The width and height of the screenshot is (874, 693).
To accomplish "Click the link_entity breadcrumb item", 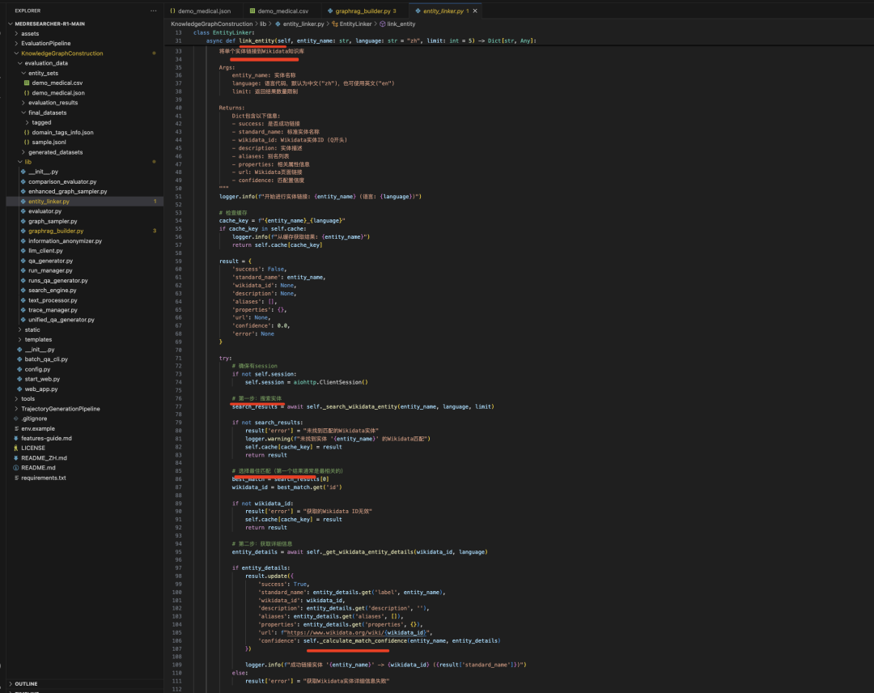I will (401, 24).
